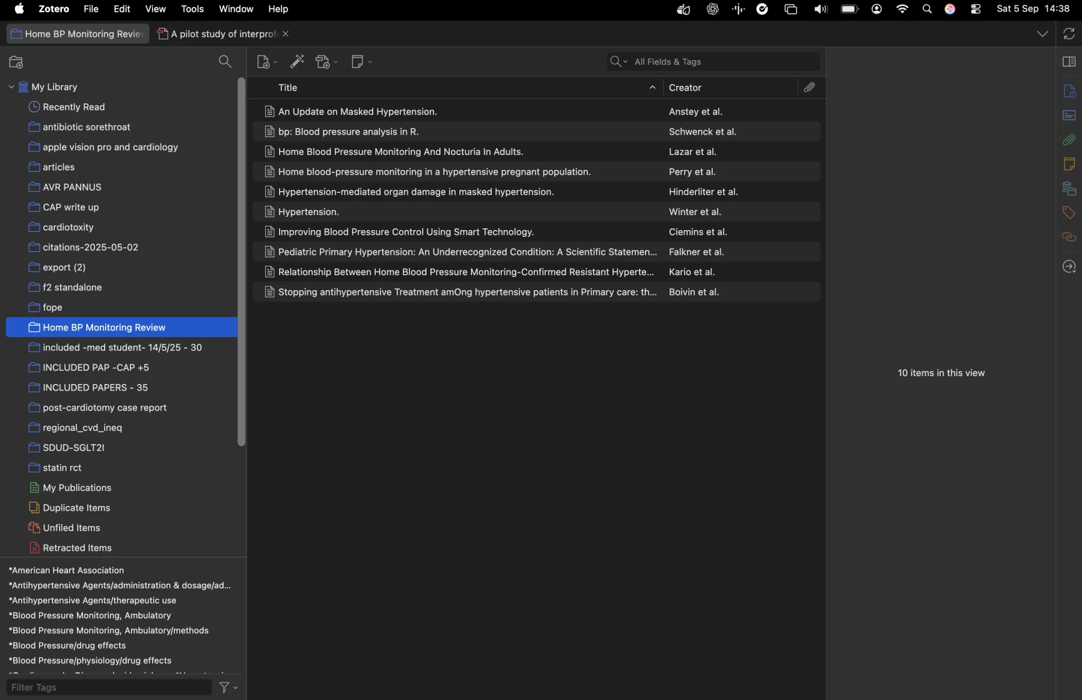
Task: Open search mode dropdown magnifier
Action: [619, 61]
